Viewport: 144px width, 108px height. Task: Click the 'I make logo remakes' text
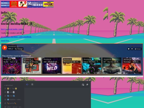[13, 33]
